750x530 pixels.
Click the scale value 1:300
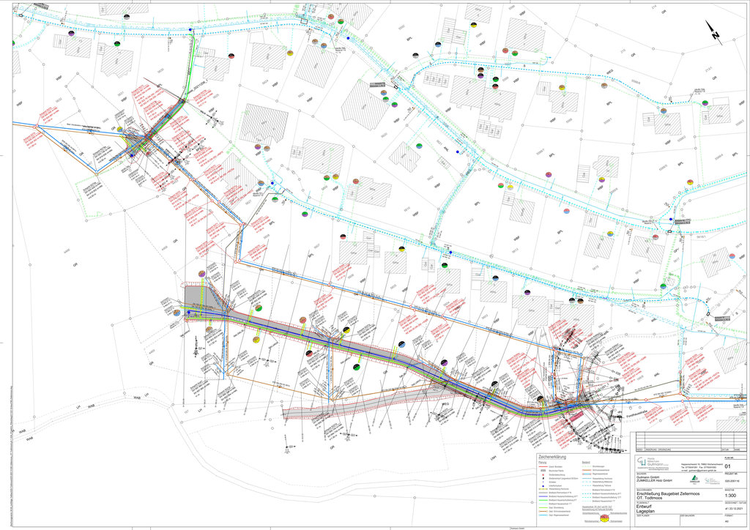(x=730, y=495)
